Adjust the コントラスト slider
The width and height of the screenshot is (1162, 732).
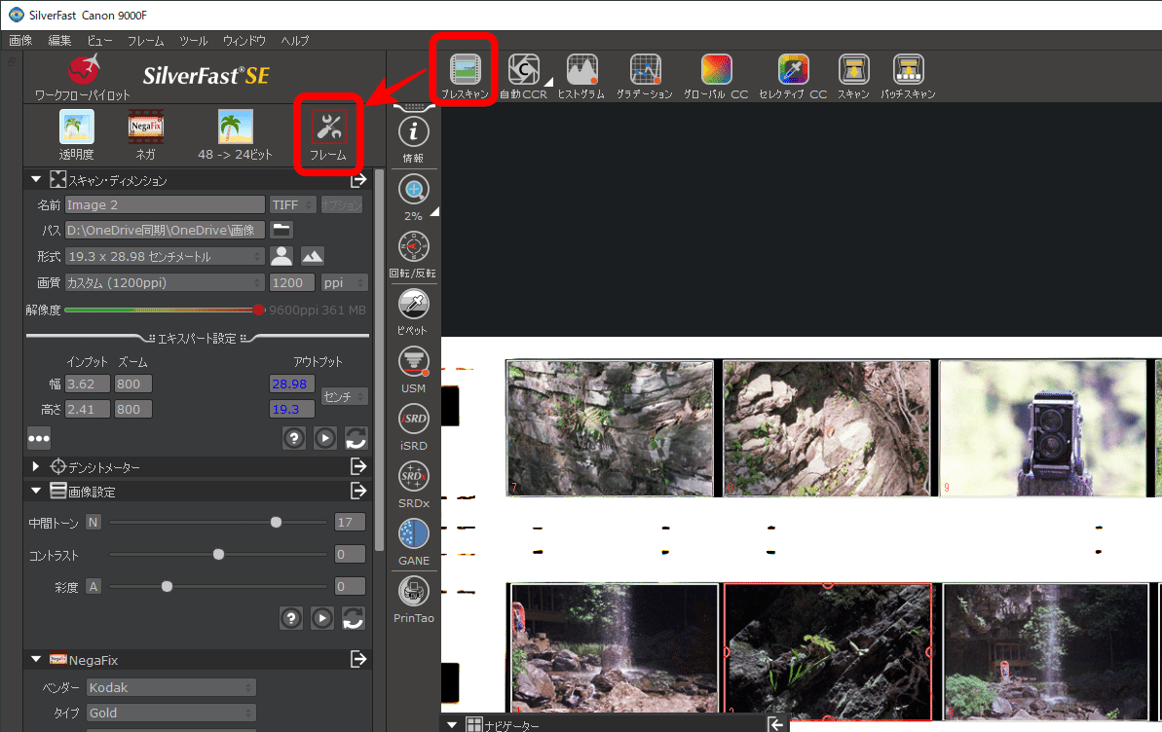[218, 554]
